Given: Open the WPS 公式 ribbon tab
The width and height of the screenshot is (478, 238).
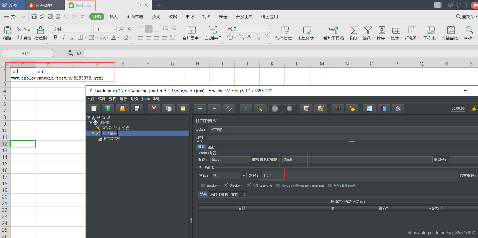Looking at the screenshot, I should pos(156,17).
